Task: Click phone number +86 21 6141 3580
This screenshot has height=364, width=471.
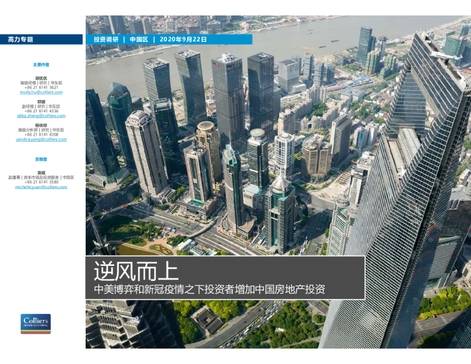Action: [41, 182]
